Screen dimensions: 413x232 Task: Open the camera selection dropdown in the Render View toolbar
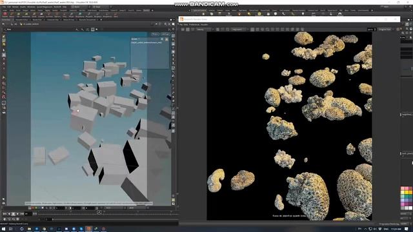[x=239, y=30]
